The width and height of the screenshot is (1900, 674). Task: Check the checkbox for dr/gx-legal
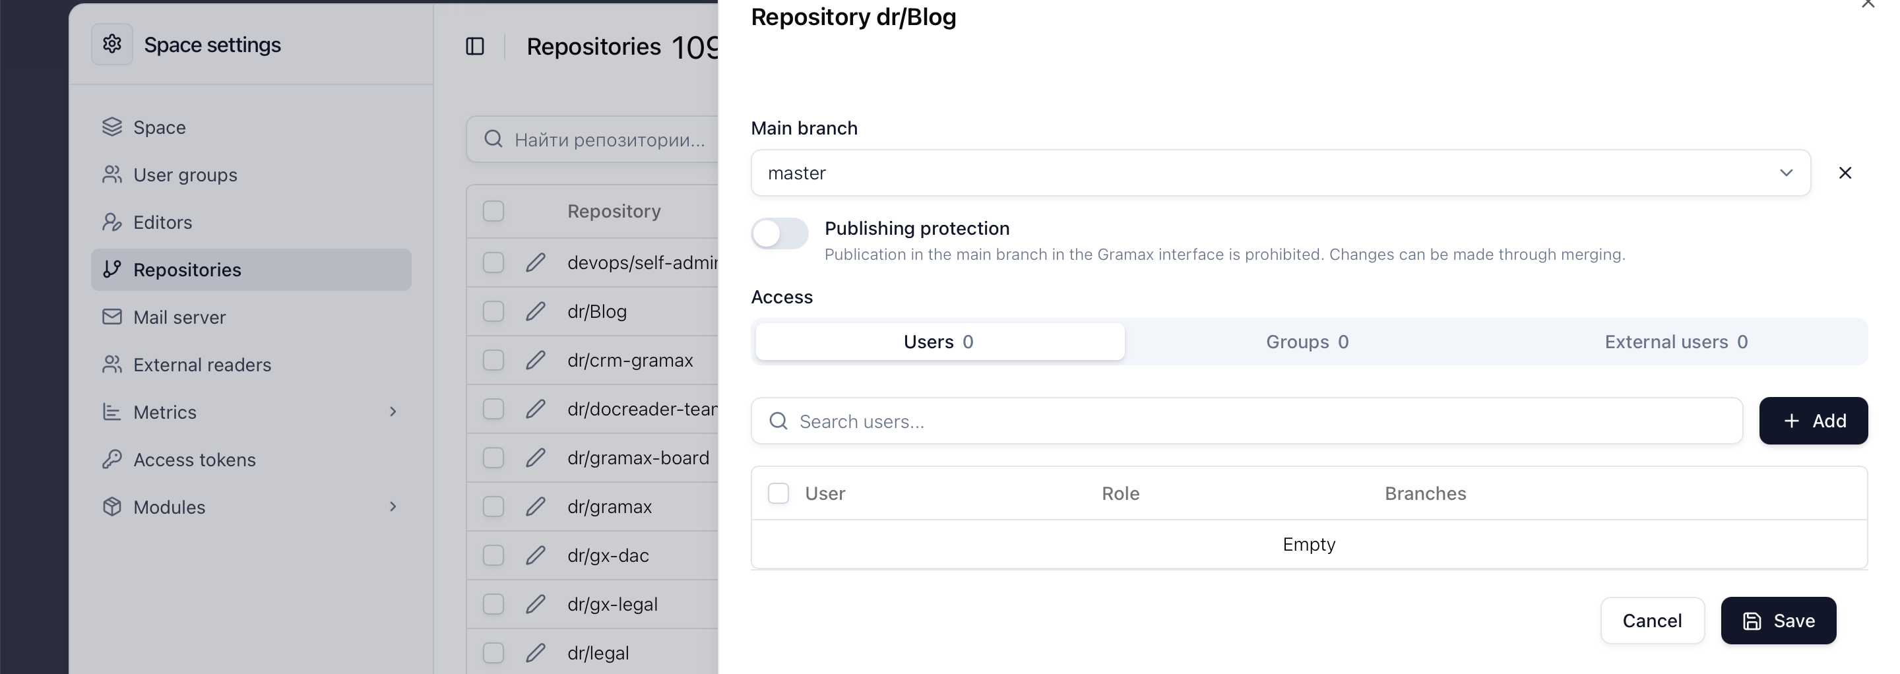point(493,604)
